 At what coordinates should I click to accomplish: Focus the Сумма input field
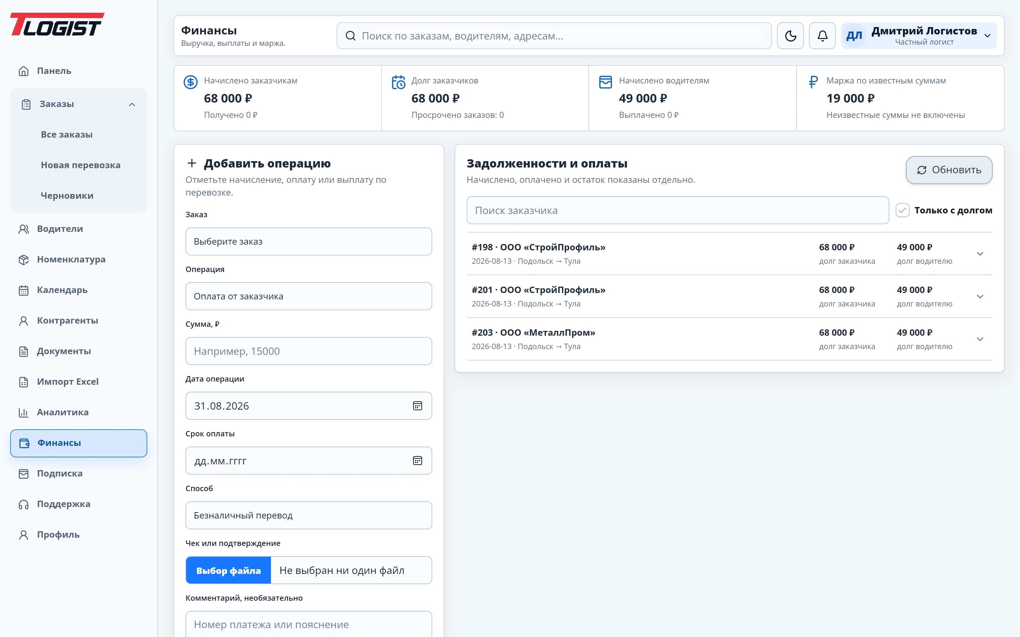309,351
